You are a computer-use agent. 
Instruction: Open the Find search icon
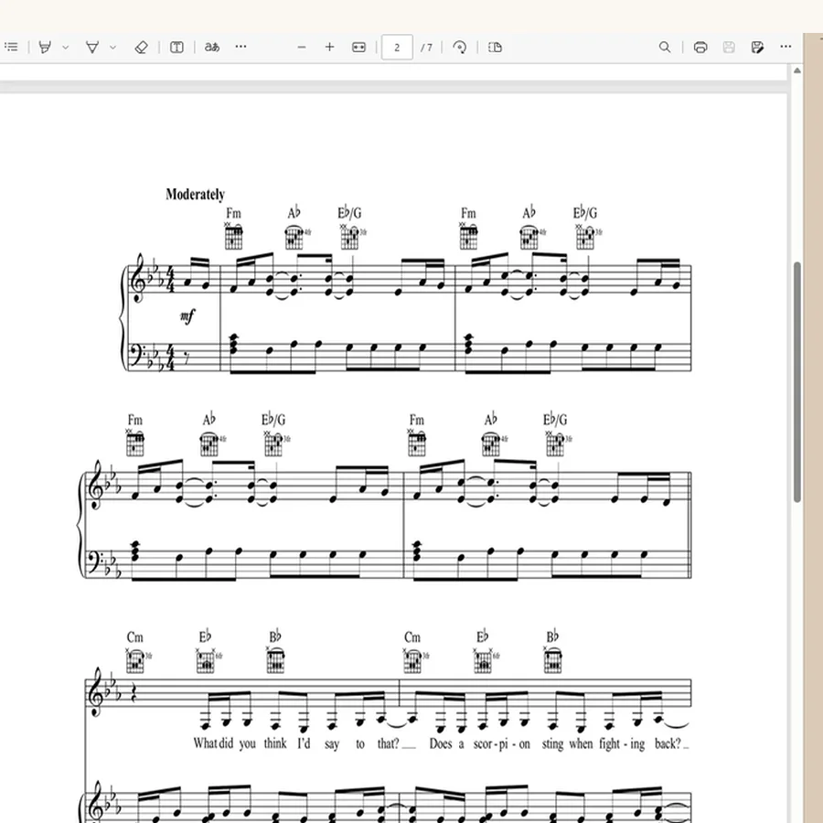pos(665,48)
